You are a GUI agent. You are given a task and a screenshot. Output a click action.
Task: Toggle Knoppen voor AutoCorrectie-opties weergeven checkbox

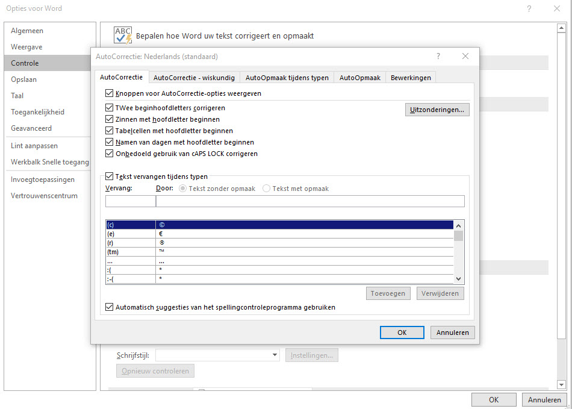point(109,93)
